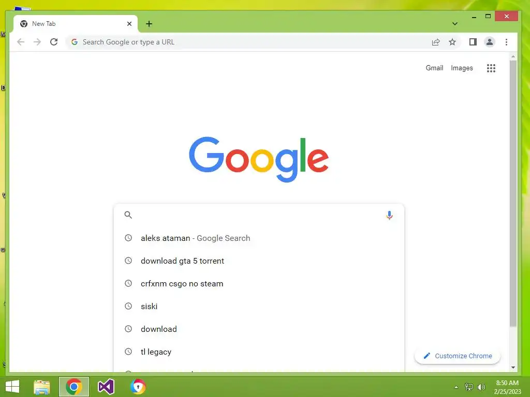Click clock icon beside tl legacy

(128, 352)
